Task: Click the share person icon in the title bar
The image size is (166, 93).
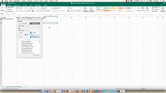Action: (164, 3)
